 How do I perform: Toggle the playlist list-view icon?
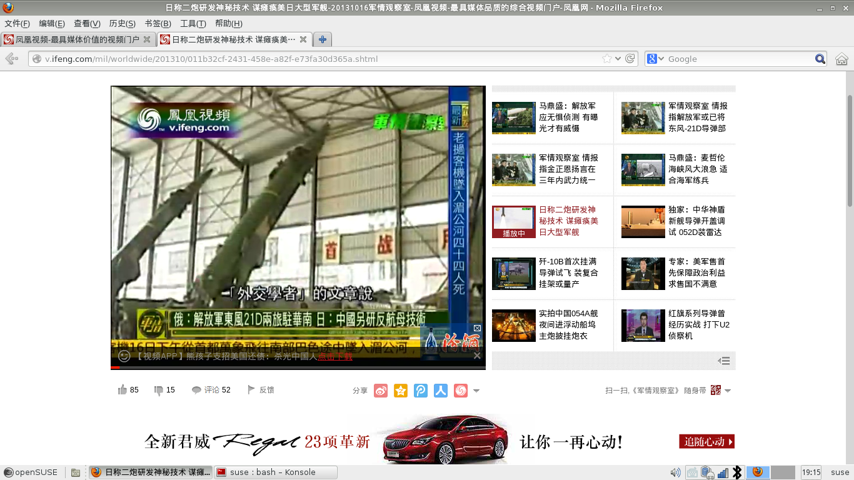point(724,361)
